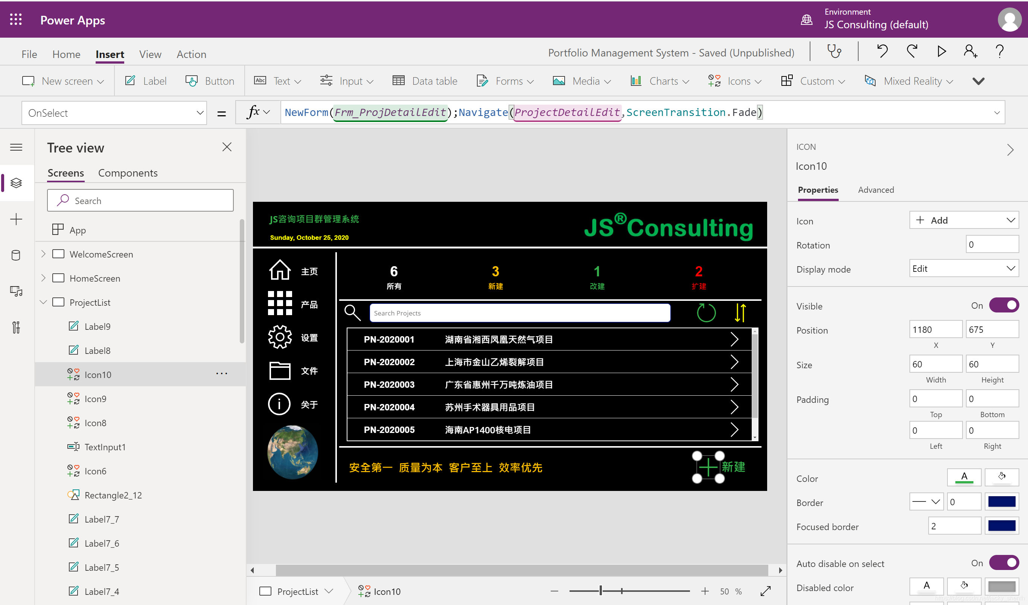The height and width of the screenshot is (605, 1028).
Task: Open the Icon10 more options ellipsis
Action: point(221,374)
